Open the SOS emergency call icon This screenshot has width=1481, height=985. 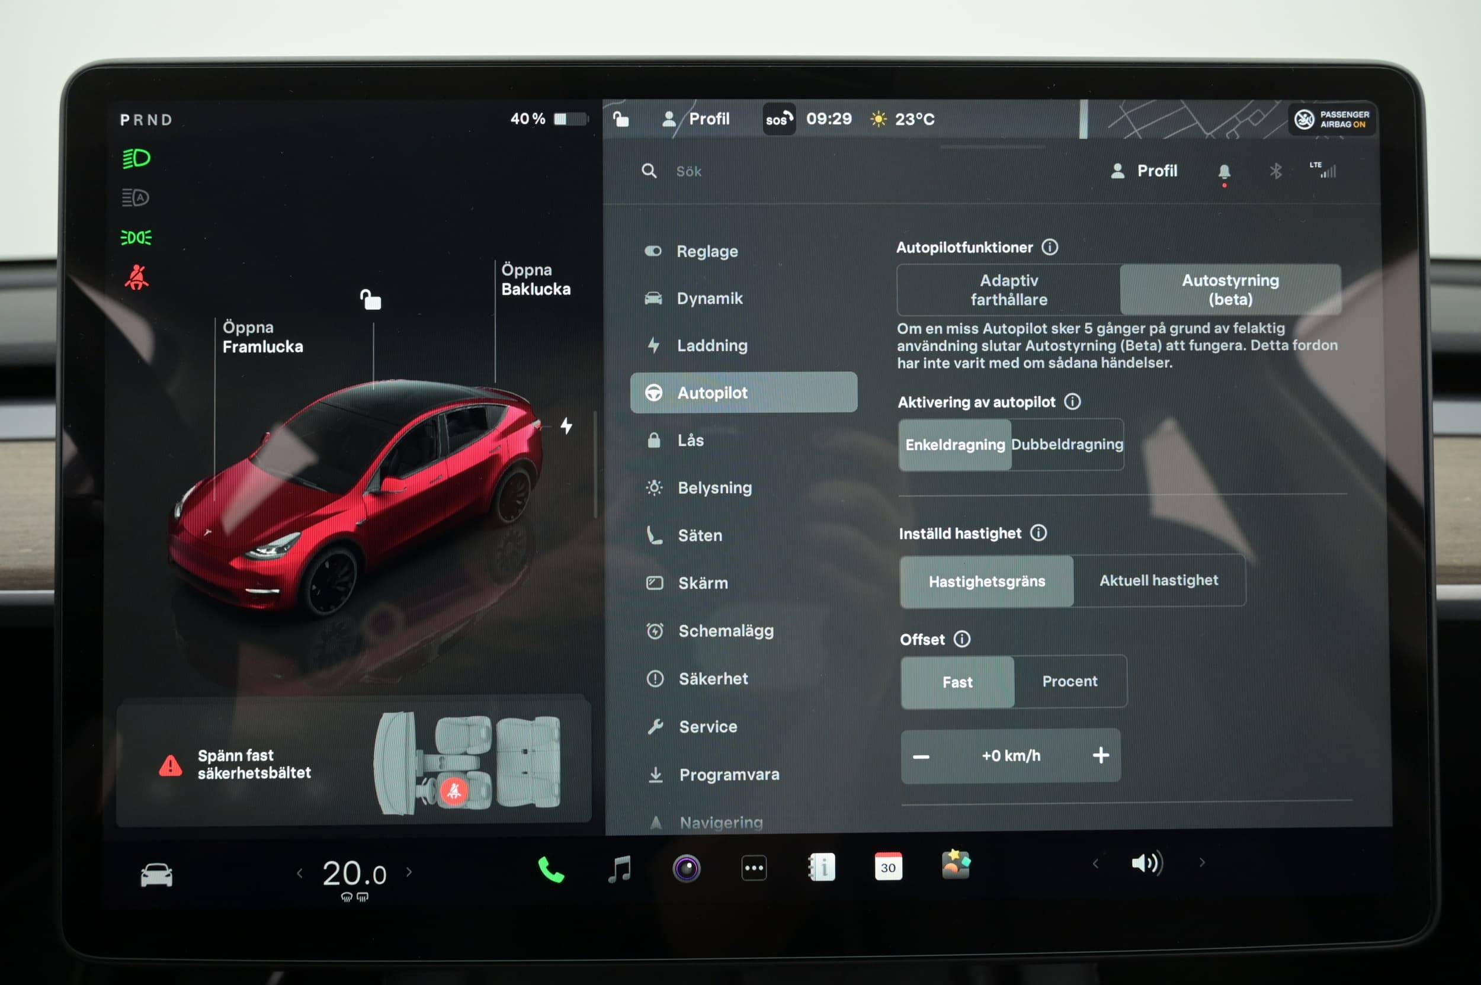click(779, 118)
